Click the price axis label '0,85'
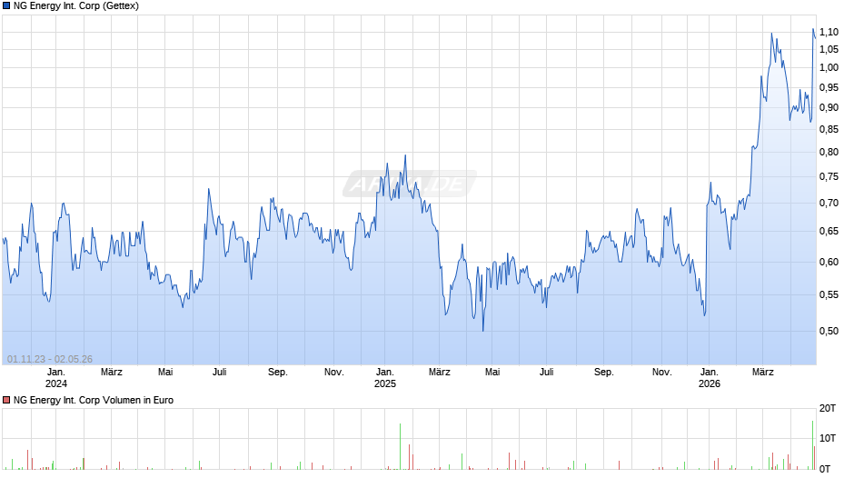 click(x=829, y=129)
